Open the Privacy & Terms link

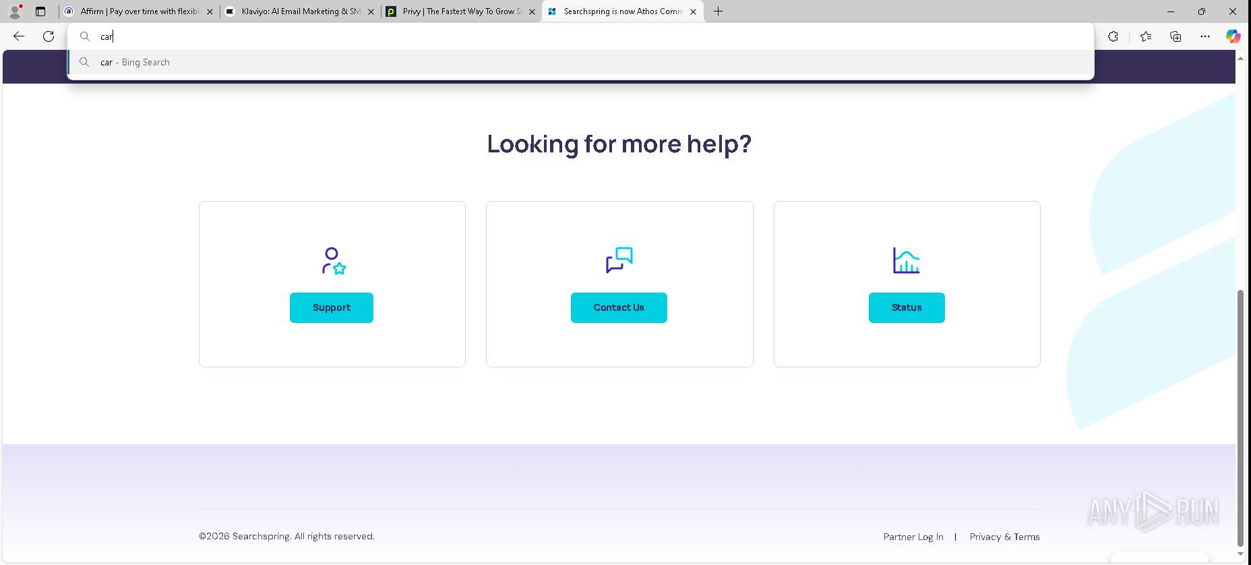click(1004, 537)
